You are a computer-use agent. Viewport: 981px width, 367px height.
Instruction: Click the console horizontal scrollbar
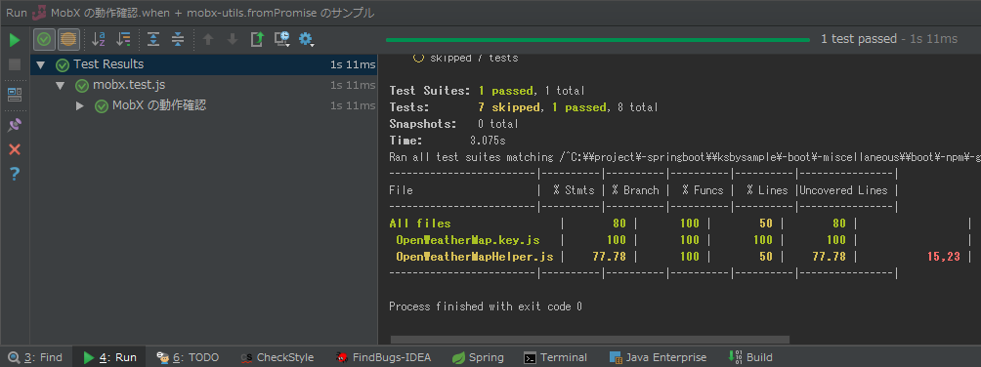click(590, 340)
